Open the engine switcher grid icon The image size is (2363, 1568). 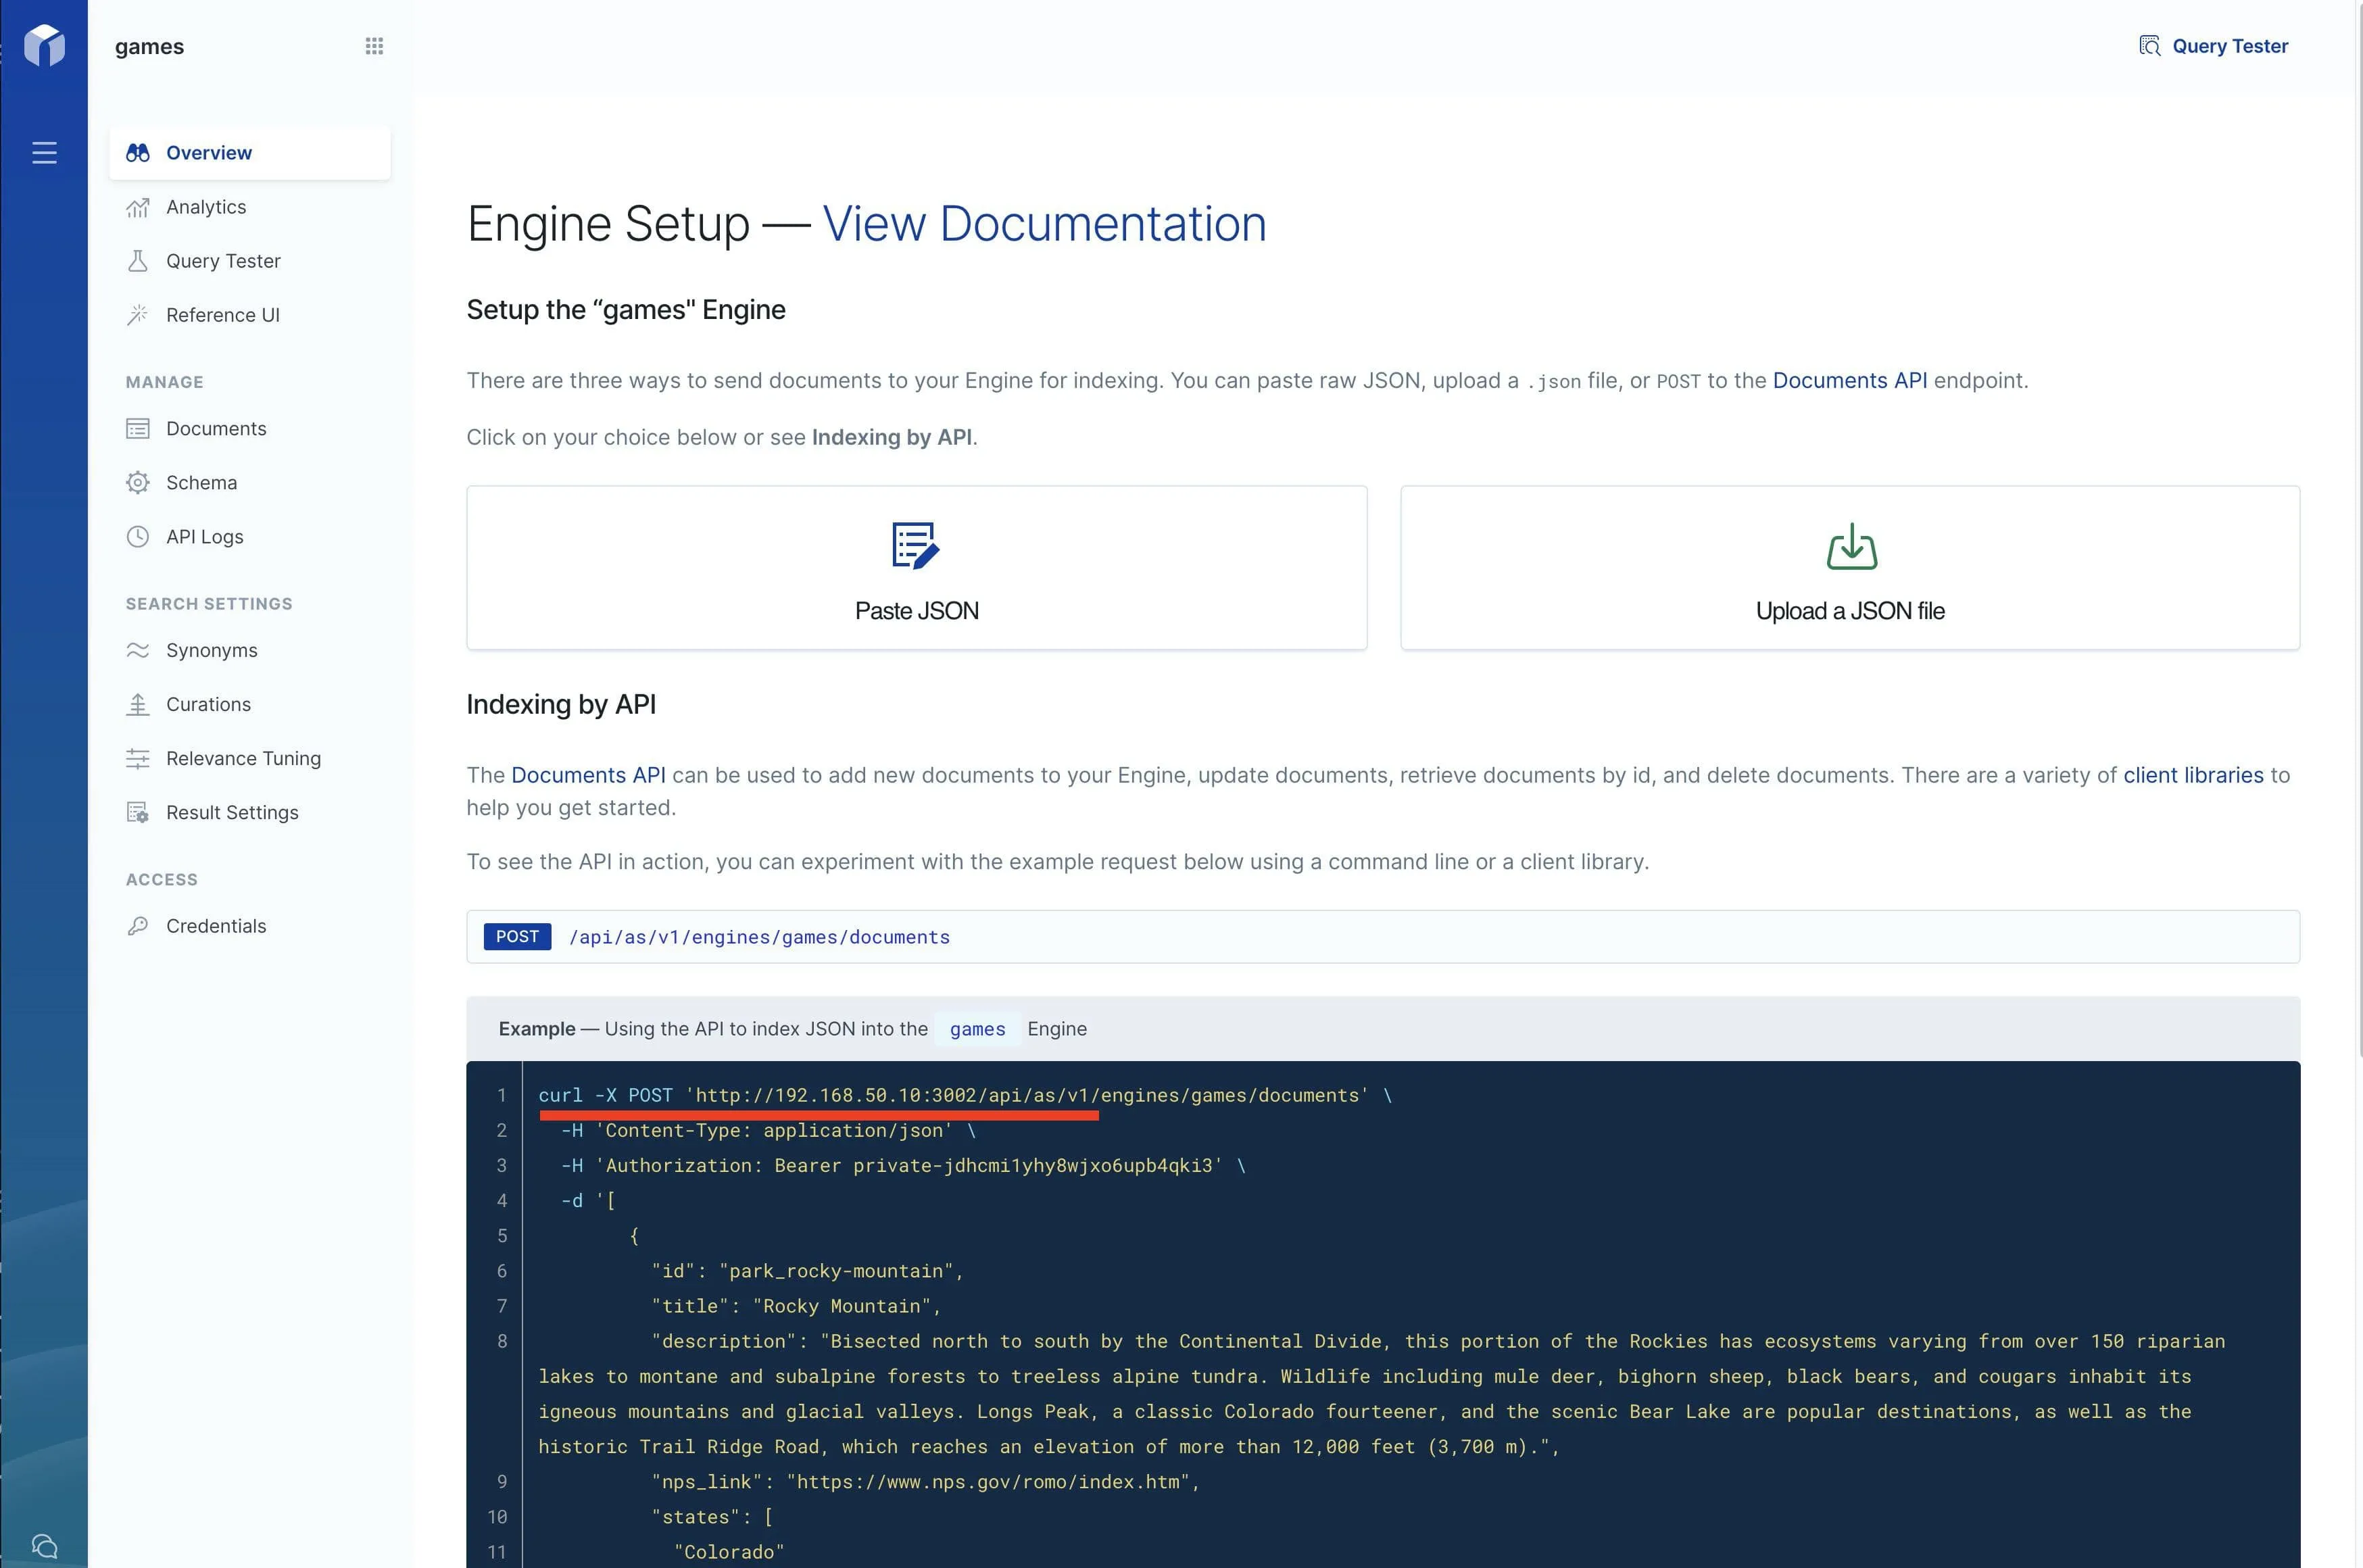[374, 46]
